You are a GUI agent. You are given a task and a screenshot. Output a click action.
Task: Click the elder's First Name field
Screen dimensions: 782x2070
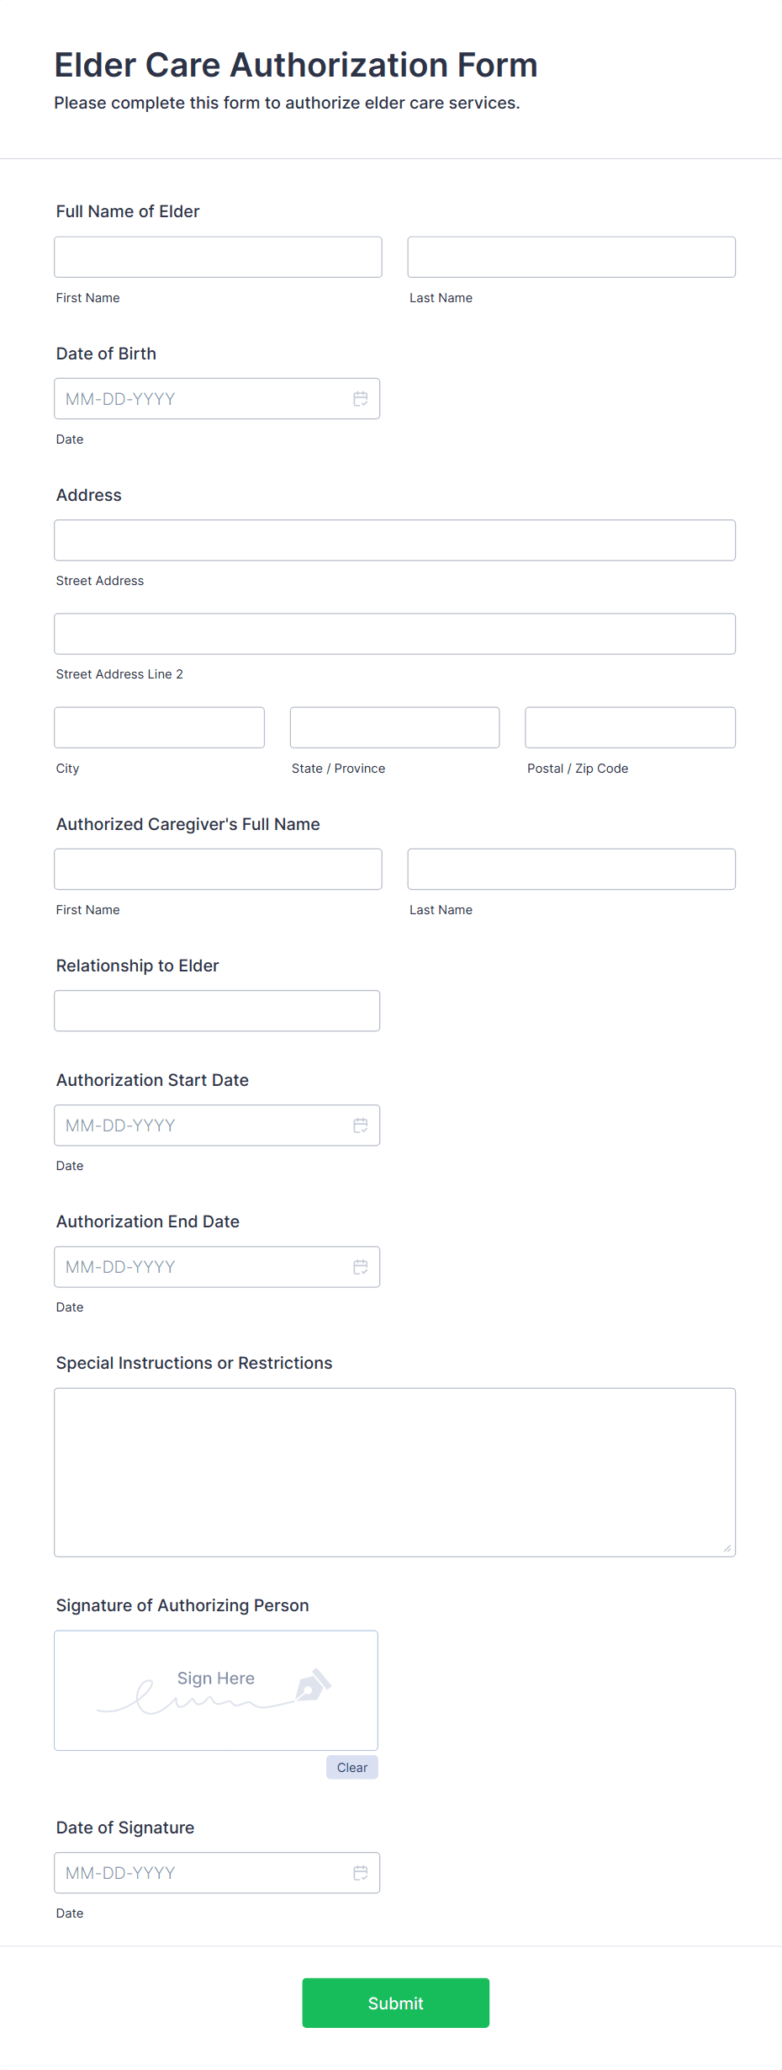coord(218,258)
